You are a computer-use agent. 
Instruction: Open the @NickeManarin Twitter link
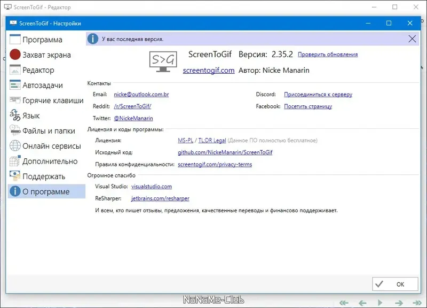coord(133,118)
